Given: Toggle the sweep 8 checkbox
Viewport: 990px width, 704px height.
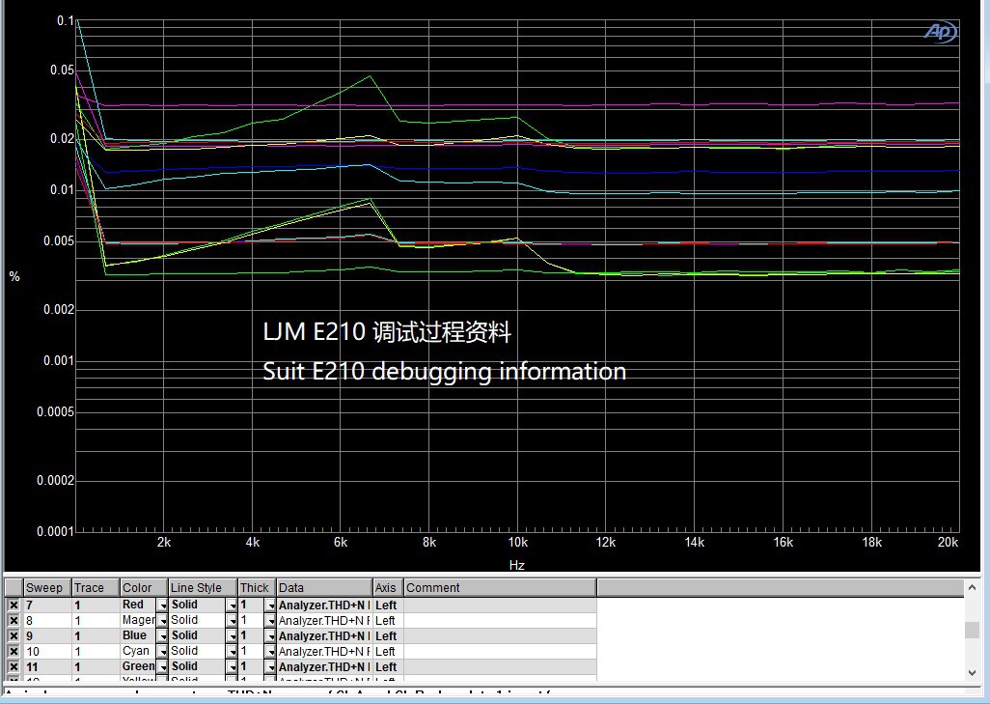Looking at the screenshot, I should point(14,621).
